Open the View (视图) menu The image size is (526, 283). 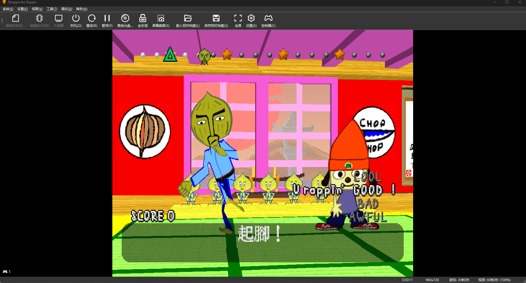[37, 9]
